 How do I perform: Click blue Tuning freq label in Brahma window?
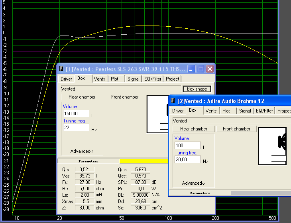point(186,153)
